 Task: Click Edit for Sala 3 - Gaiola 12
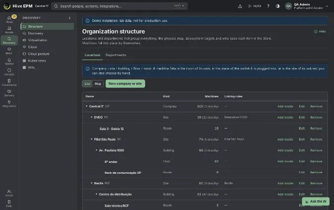(x=302, y=129)
